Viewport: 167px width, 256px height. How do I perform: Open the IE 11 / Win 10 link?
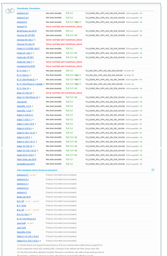(23, 88)
